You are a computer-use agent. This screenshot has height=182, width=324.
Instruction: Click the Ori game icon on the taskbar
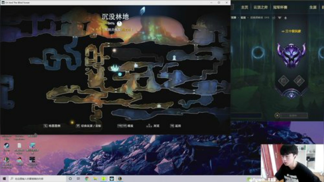[112, 178]
